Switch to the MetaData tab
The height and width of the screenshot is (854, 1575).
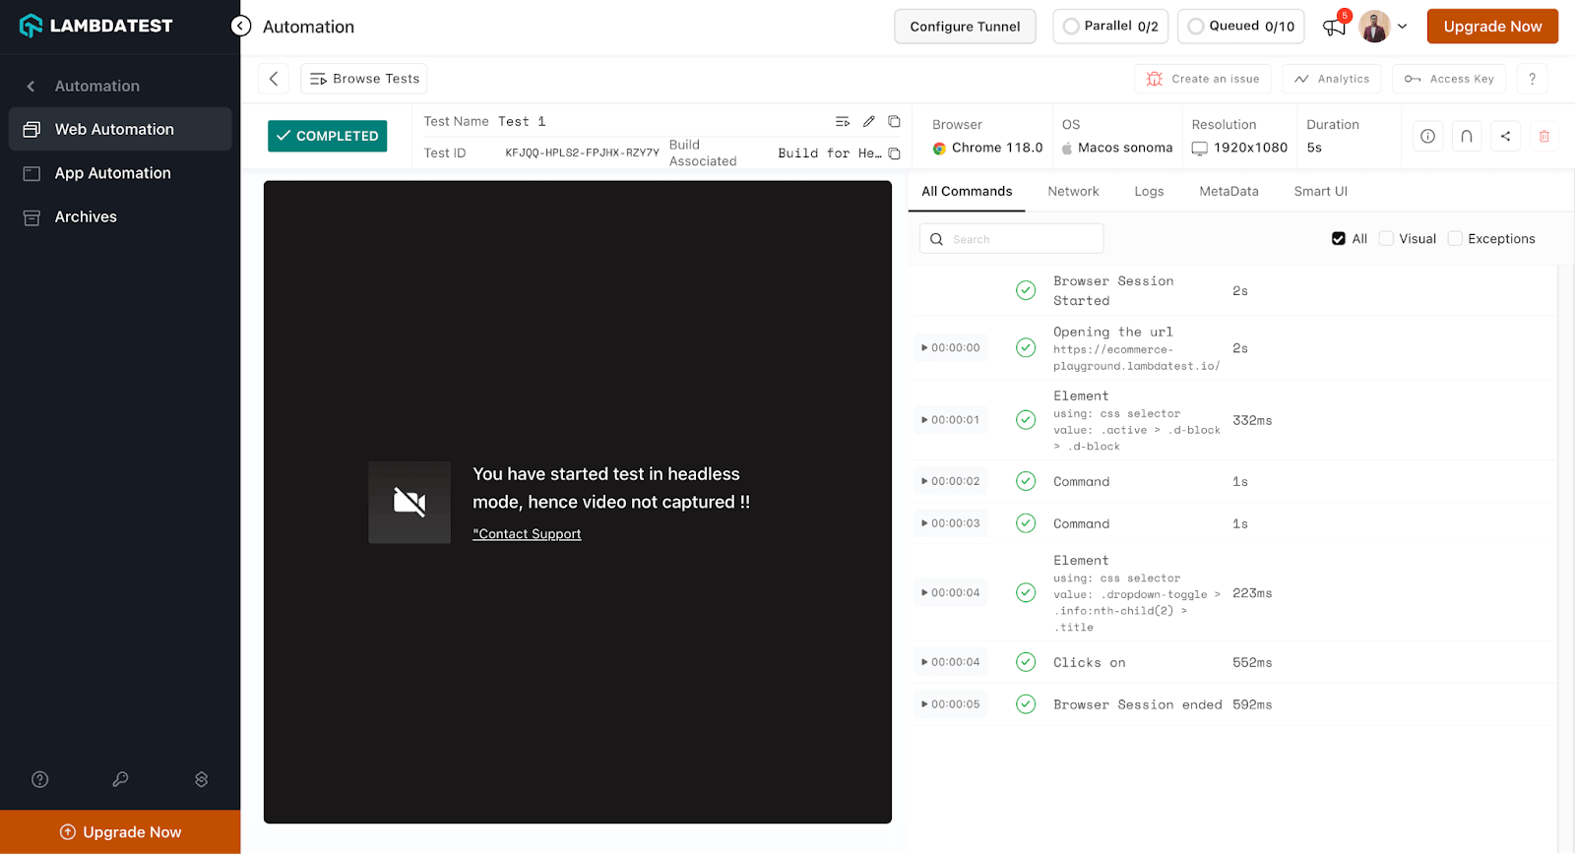pyautogui.click(x=1228, y=192)
